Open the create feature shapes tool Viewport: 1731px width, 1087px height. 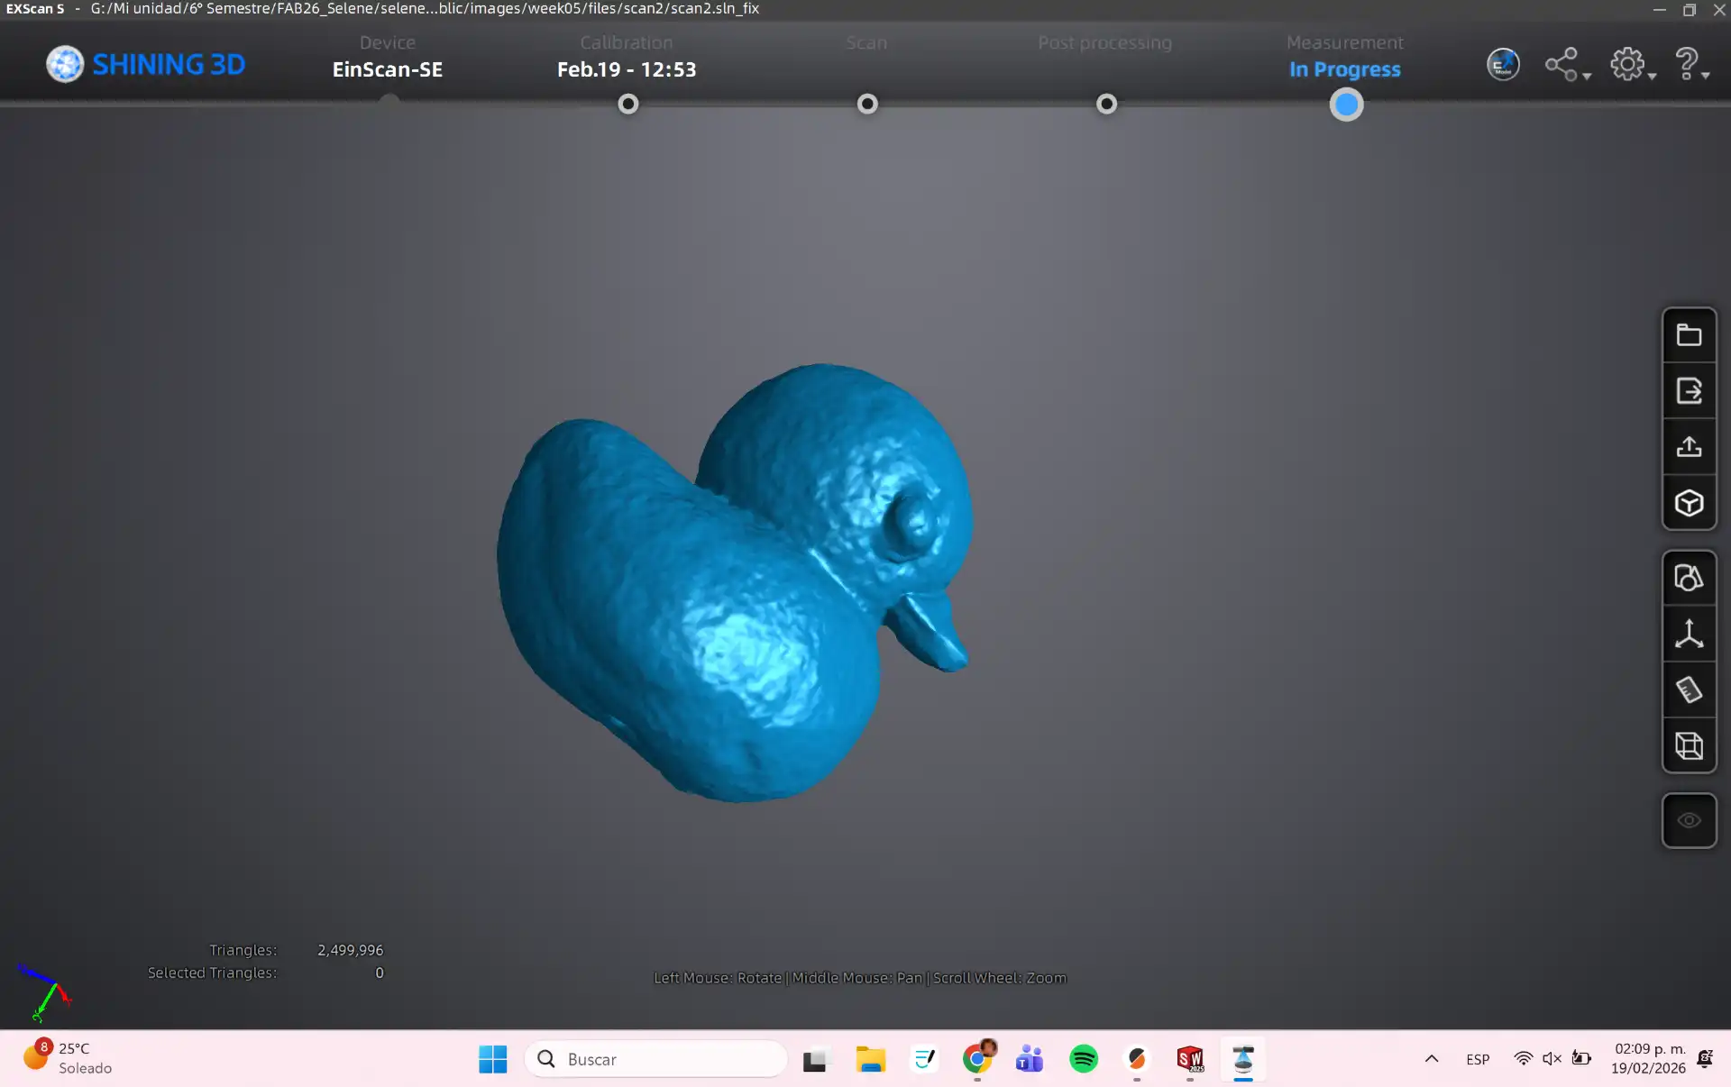[1689, 578]
